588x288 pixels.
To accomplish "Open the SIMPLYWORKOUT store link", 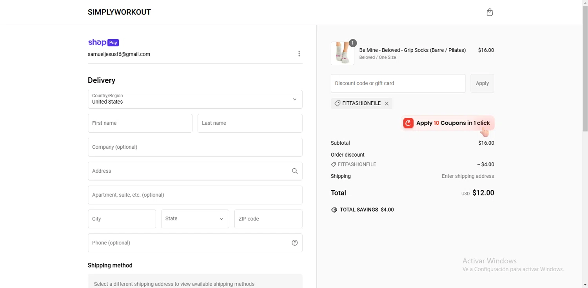I will (x=119, y=12).
